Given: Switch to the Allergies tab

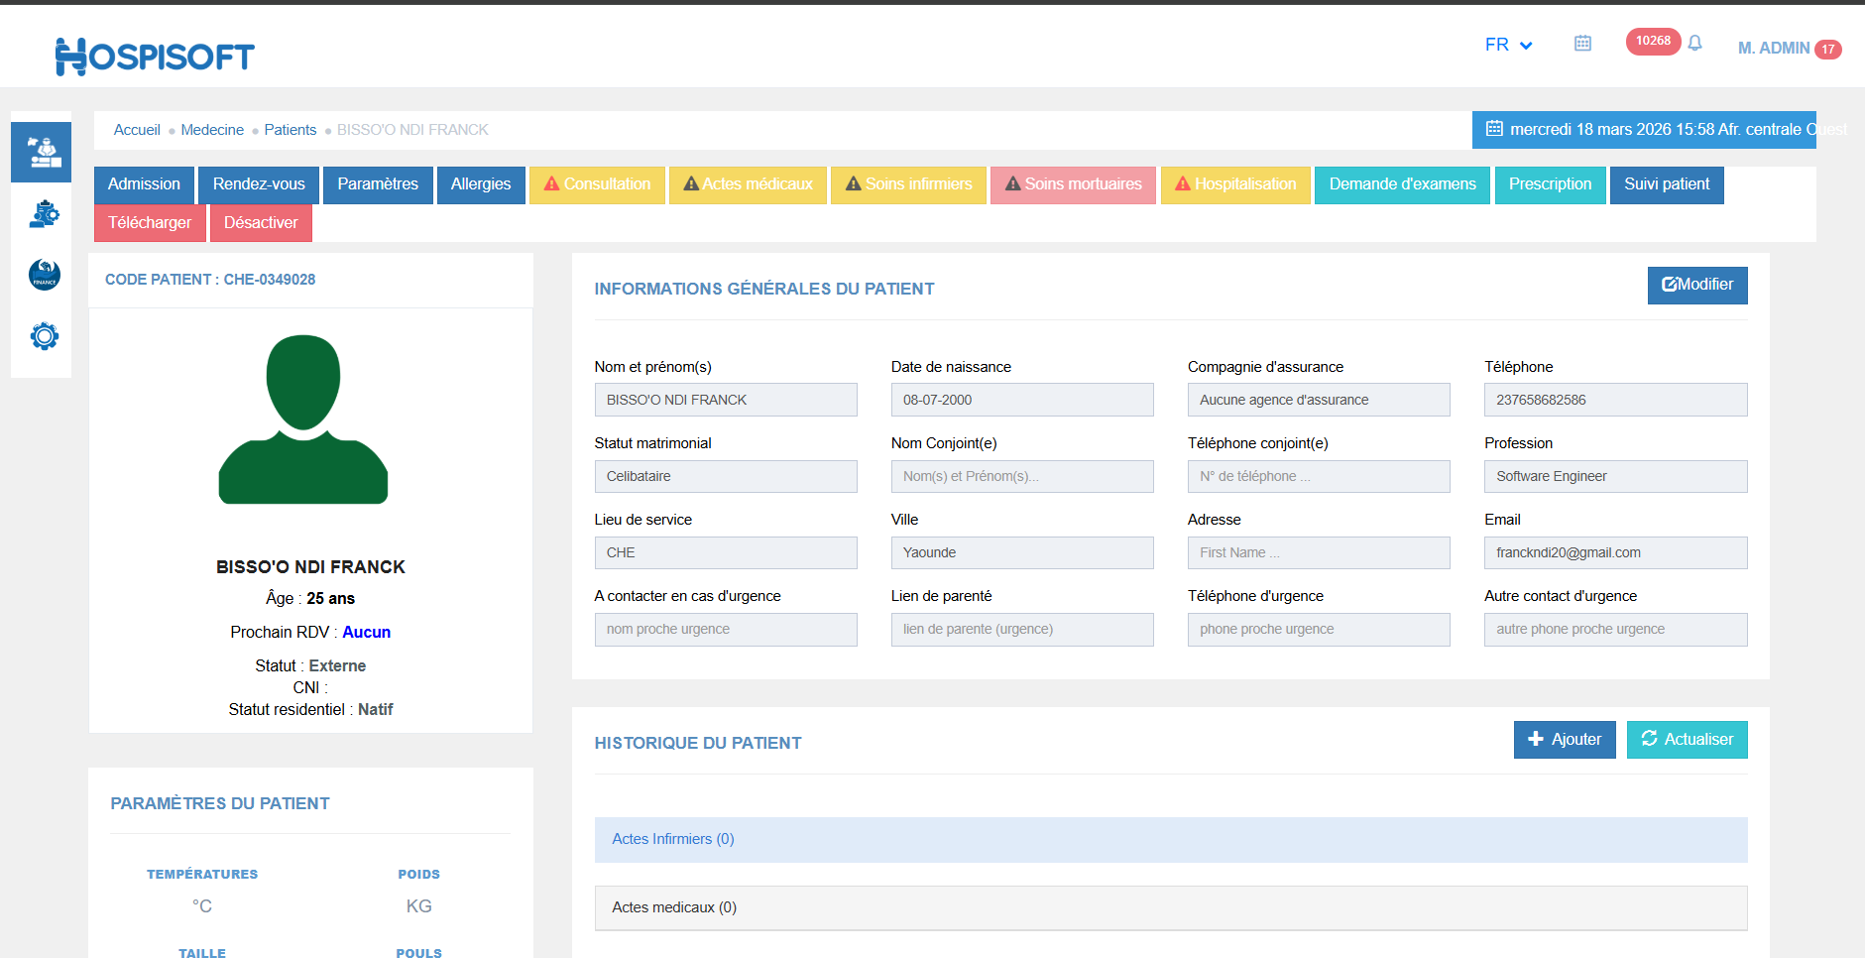Looking at the screenshot, I should point(481,184).
